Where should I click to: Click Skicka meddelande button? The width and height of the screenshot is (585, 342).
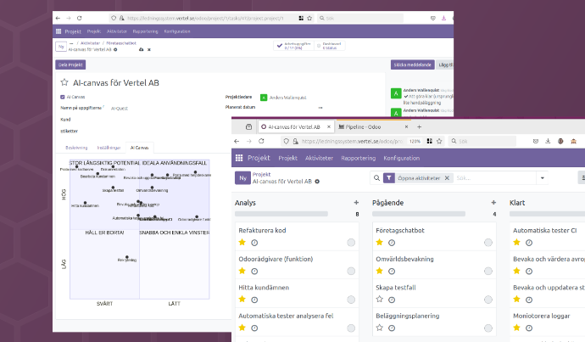point(407,64)
